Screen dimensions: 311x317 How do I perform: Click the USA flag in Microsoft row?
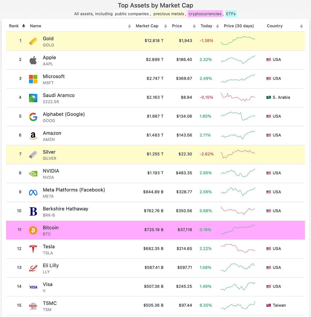(269, 79)
